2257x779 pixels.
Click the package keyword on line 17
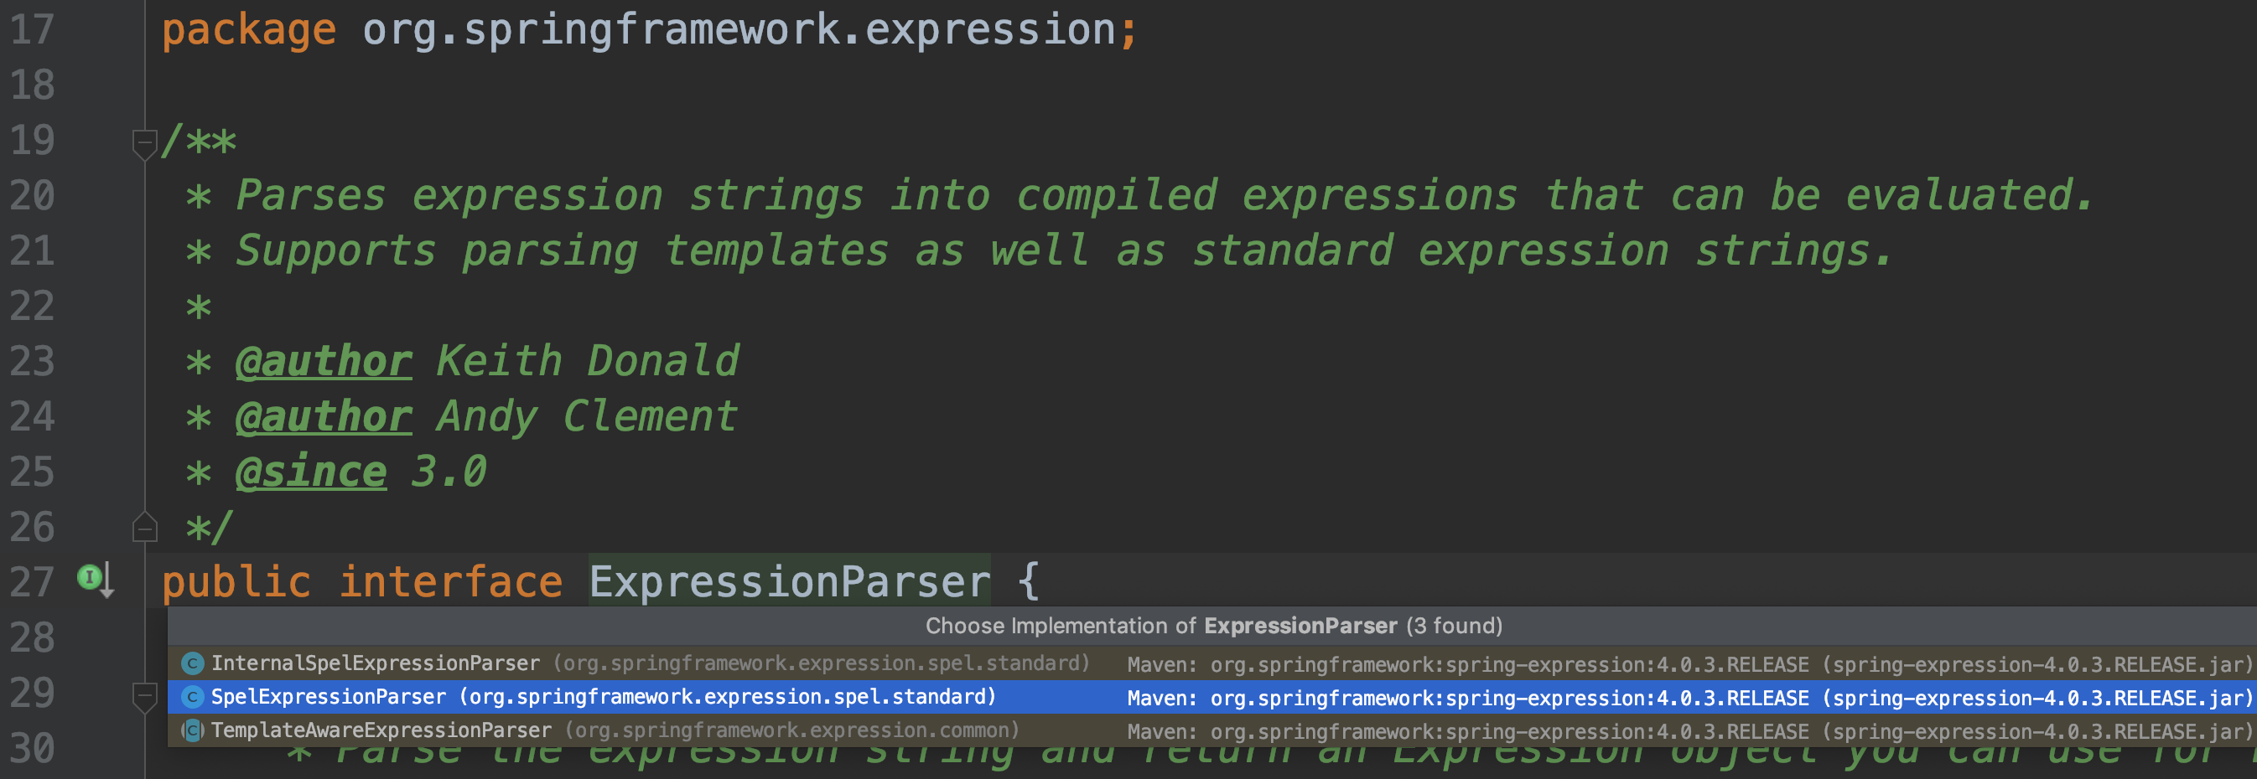(x=249, y=30)
